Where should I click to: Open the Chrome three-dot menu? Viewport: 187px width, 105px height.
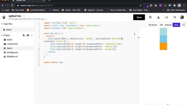click(184, 6)
